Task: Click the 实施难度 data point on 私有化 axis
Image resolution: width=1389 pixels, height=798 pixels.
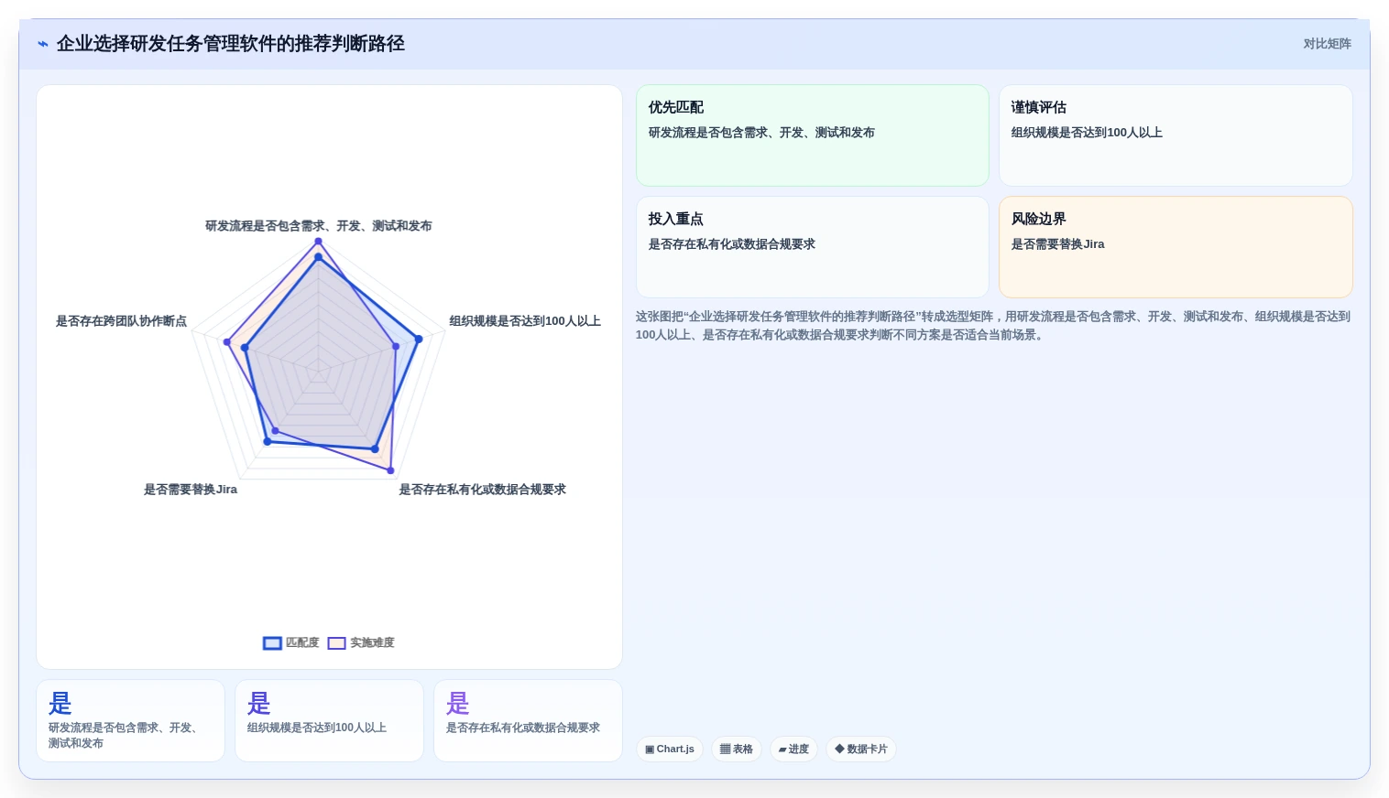Action: point(390,470)
